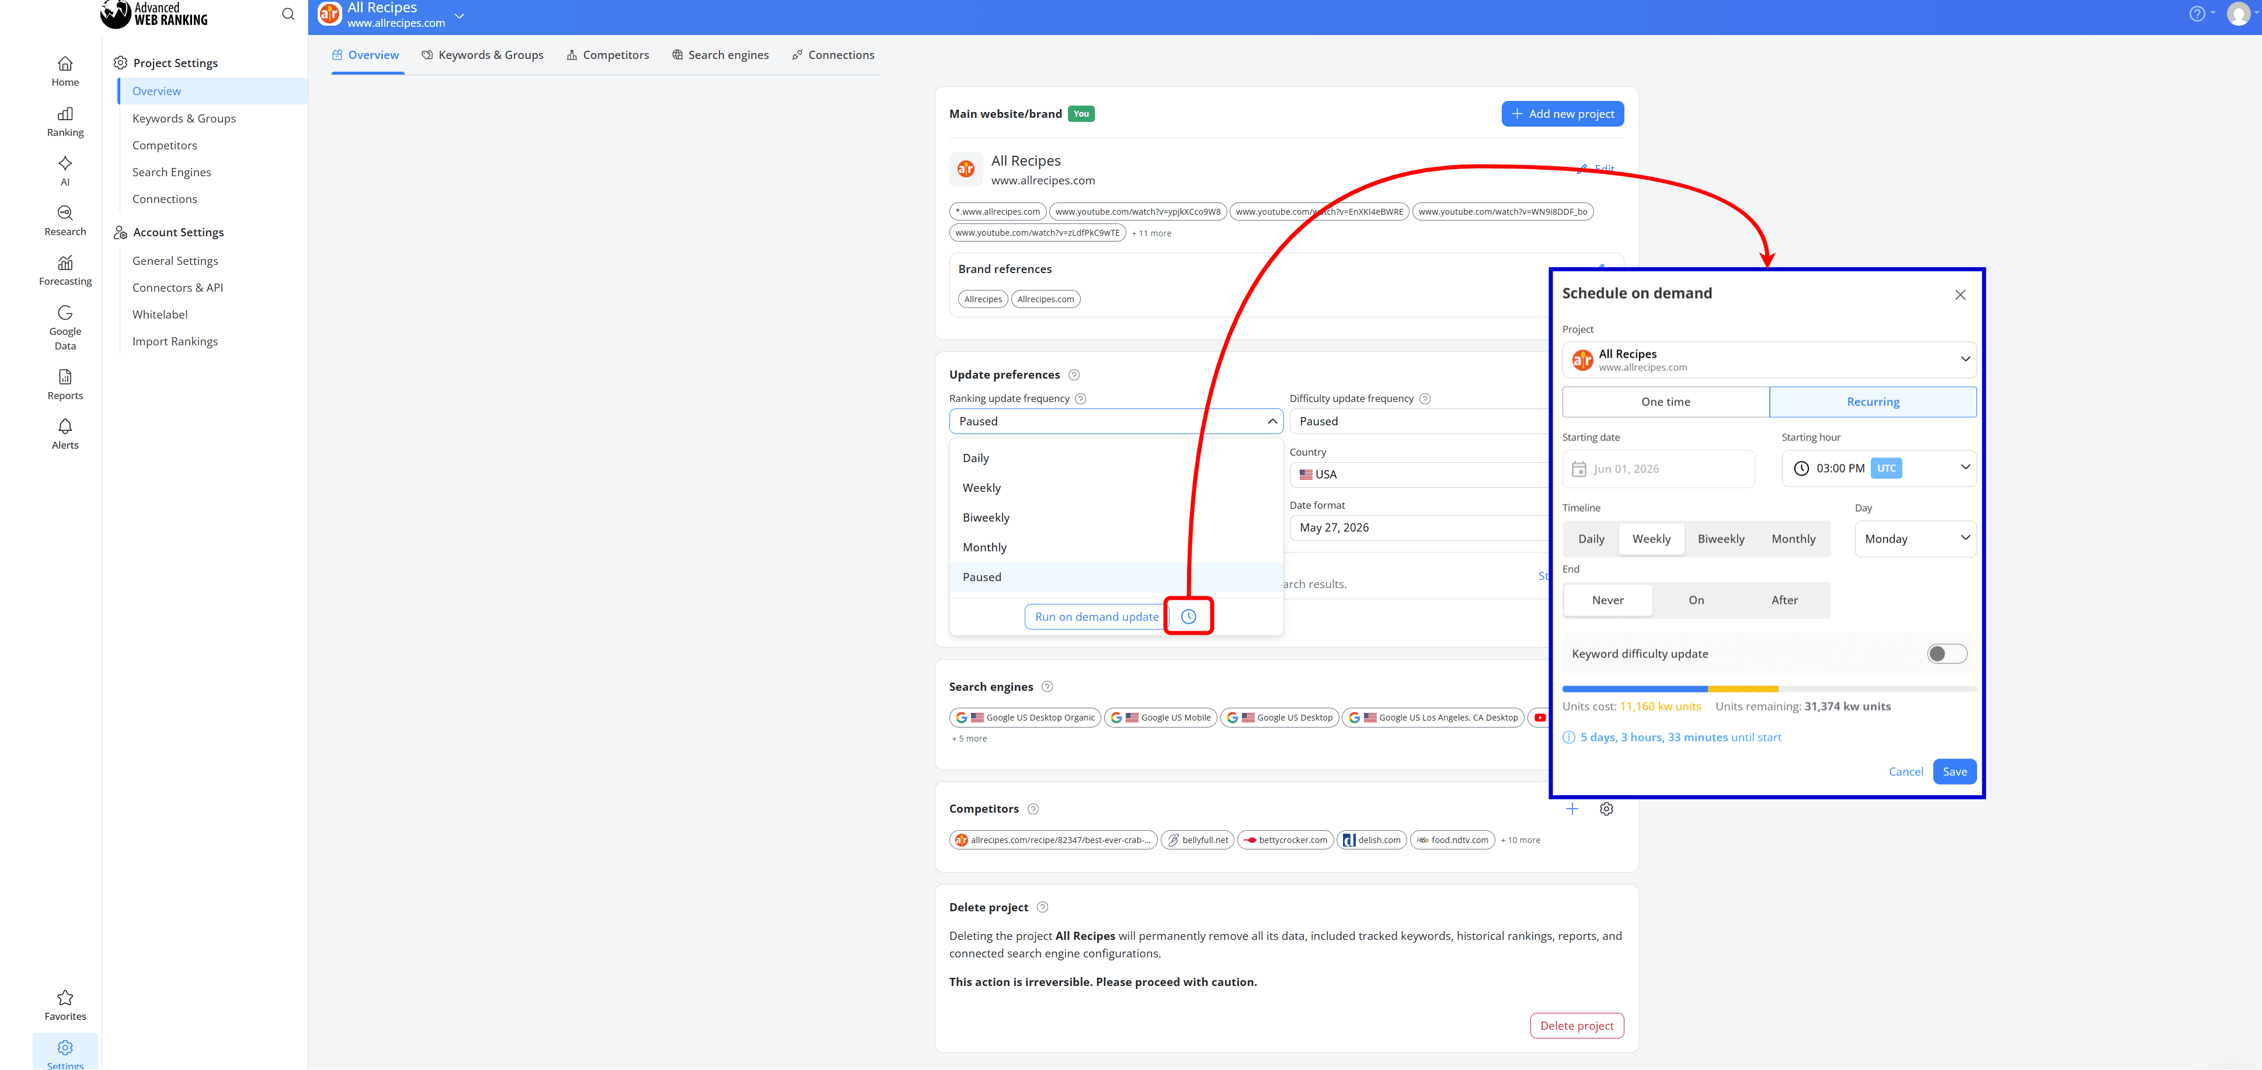The width and height of the screenshot is (2262, 1070).
Task: Open competitors settings gear icon
Action: point(1606,809)
